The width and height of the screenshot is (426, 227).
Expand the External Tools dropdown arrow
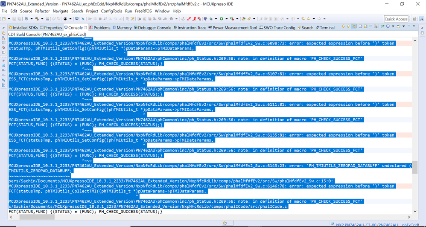click(x=237, y=19)
